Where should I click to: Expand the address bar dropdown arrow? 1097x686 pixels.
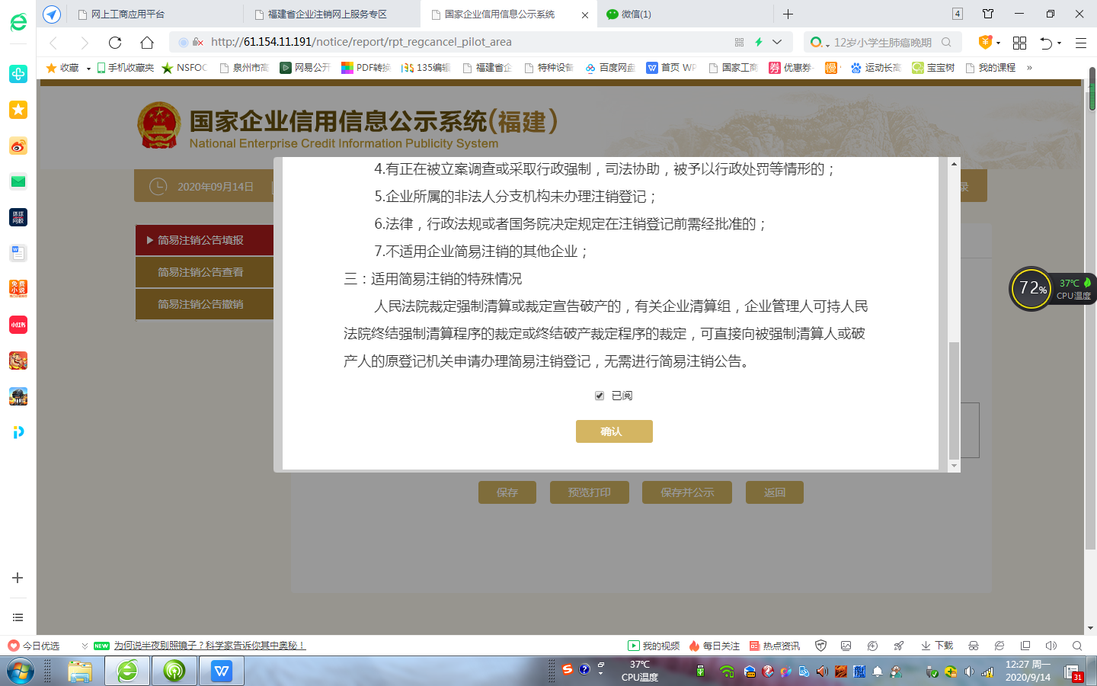[777, 42]
